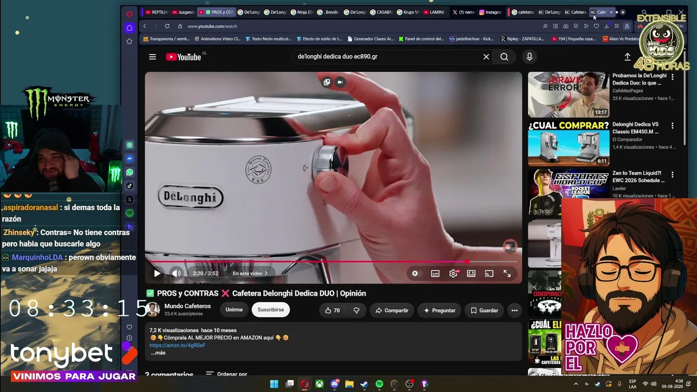Go to the YouTube home logo
This screenshot has height=392, width=697.
click(x=184, y=57)
